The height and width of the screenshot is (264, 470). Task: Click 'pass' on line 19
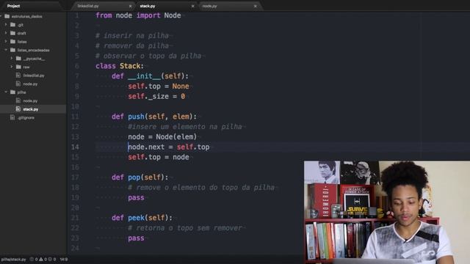coord(136,197)
